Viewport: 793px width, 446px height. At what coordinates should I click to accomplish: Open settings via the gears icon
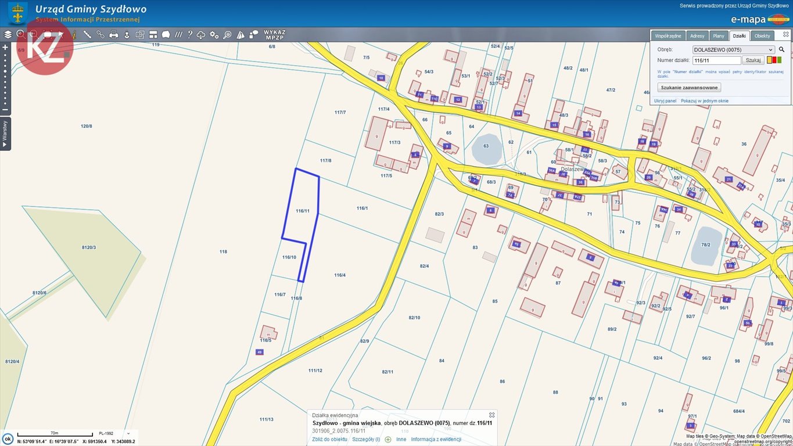214,35
